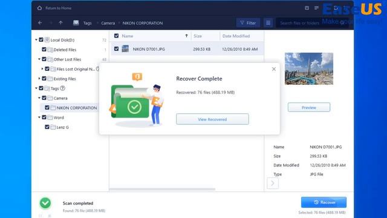The image size is (387, 218).
Task: Click the drive icon before Tags breadcrumb
Action: pos(76,23)
